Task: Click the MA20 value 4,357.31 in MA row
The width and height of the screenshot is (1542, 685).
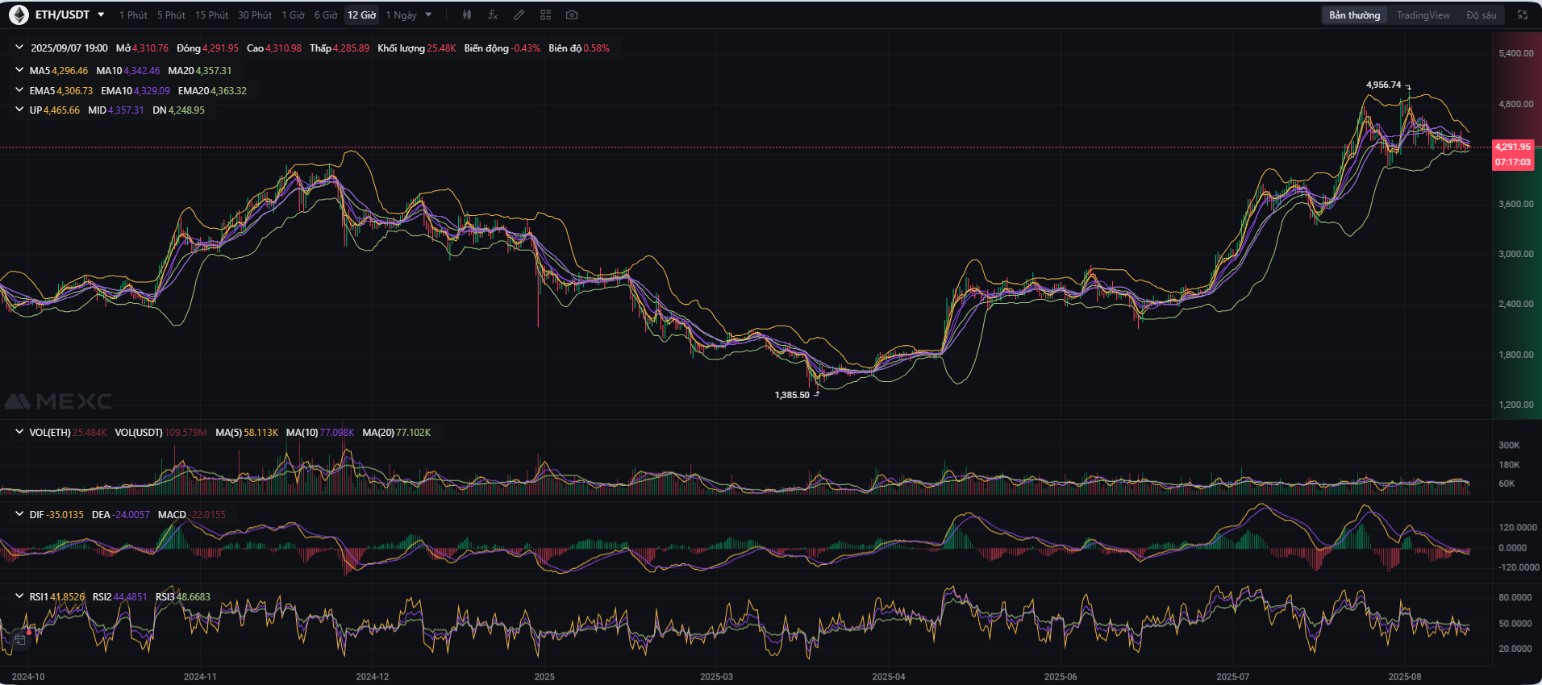Action: [x=214, y=70]
